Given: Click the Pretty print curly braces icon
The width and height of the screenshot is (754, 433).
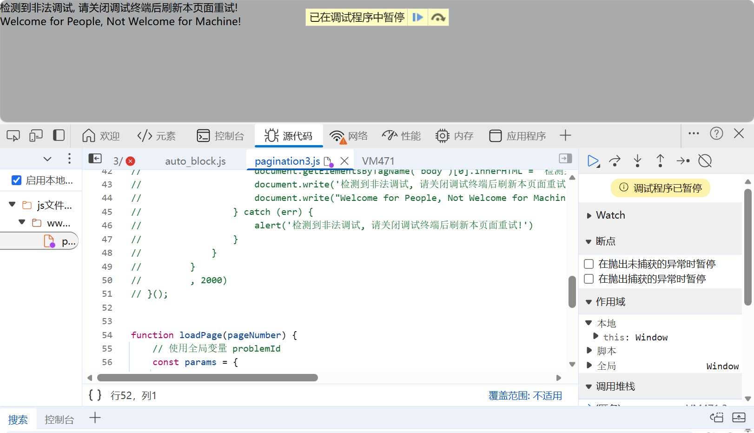Looking at the screenshot, I should [x=94, y=394].
